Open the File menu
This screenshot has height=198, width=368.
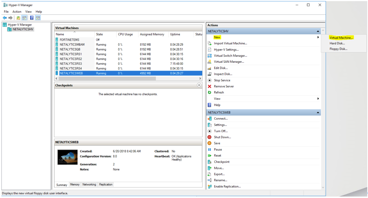pos(6,12)
